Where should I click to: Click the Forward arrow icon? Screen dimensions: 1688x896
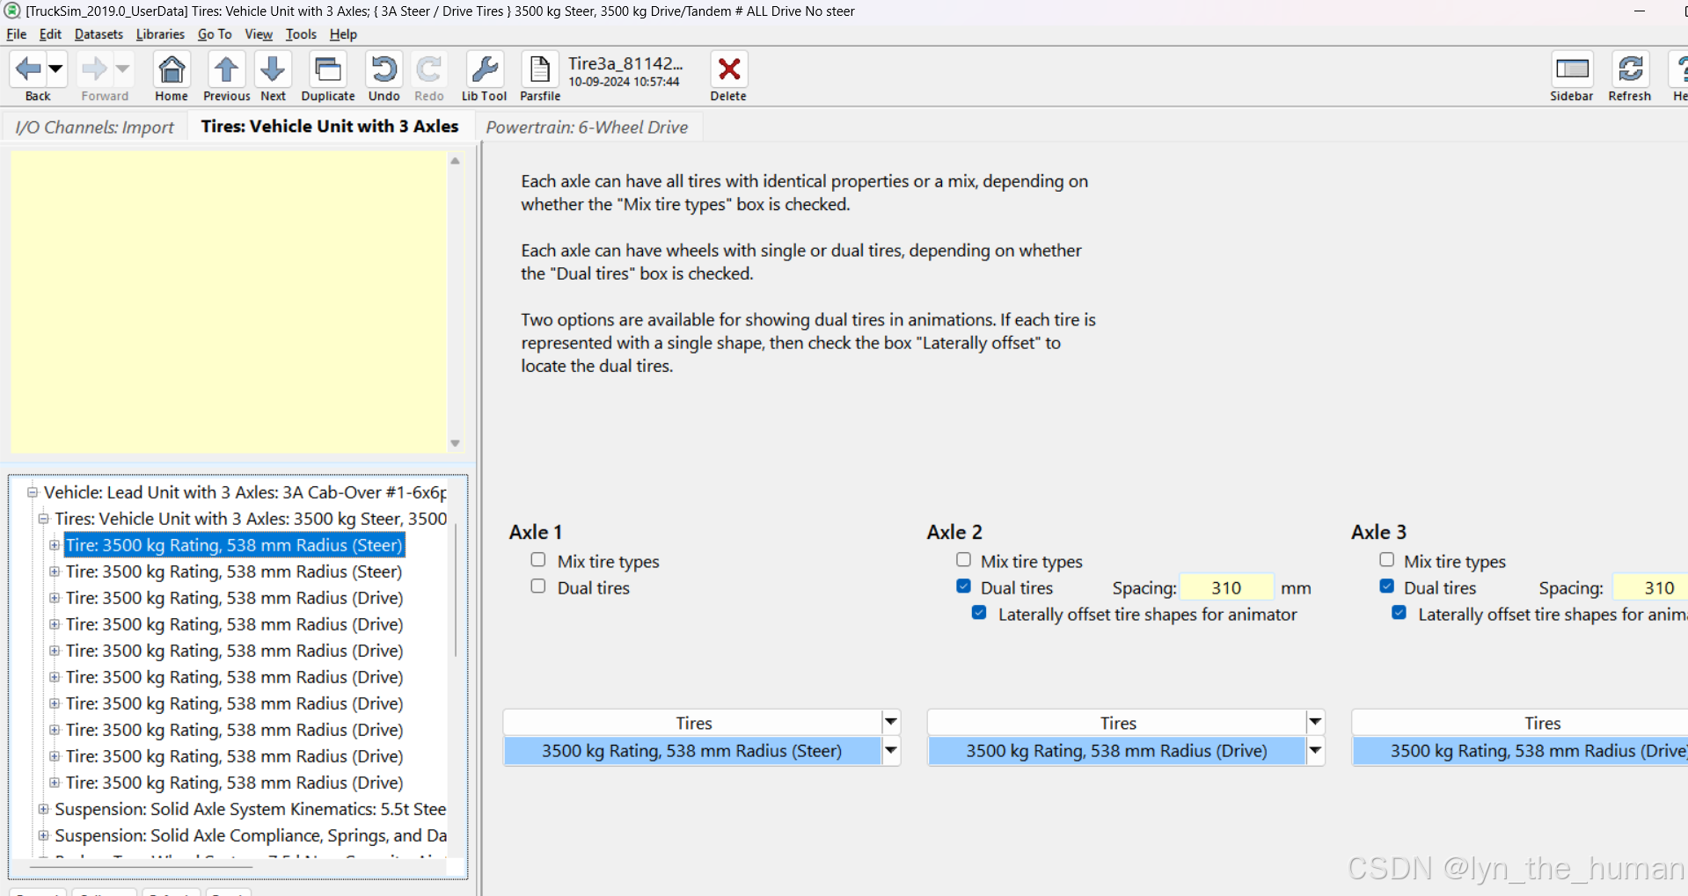tap(94, 69)
